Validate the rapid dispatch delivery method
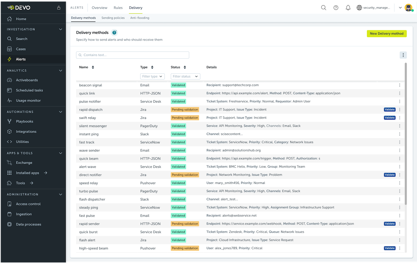Screen dimensions: 417x264 (390, 110)
